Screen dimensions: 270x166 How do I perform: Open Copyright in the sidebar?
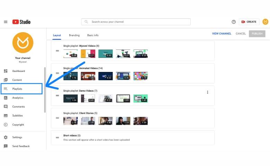pyautogui.click(x=18, y=124)
